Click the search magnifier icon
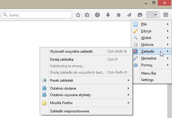This screenshot has width=172, height=118. 5,14
